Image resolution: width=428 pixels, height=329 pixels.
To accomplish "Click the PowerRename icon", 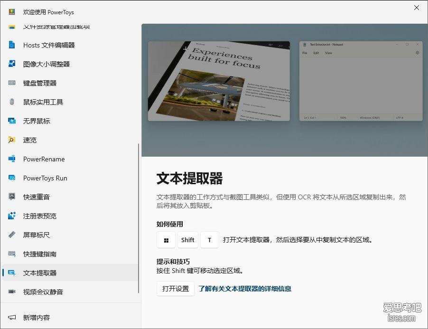I will click(12, 159).
